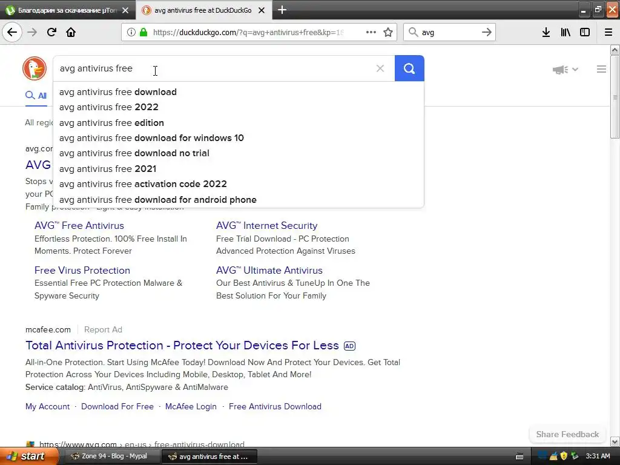Viewport: 620px width, 465px height.
Task: Select avg antivirus free taskbar window
Action: 209,457
